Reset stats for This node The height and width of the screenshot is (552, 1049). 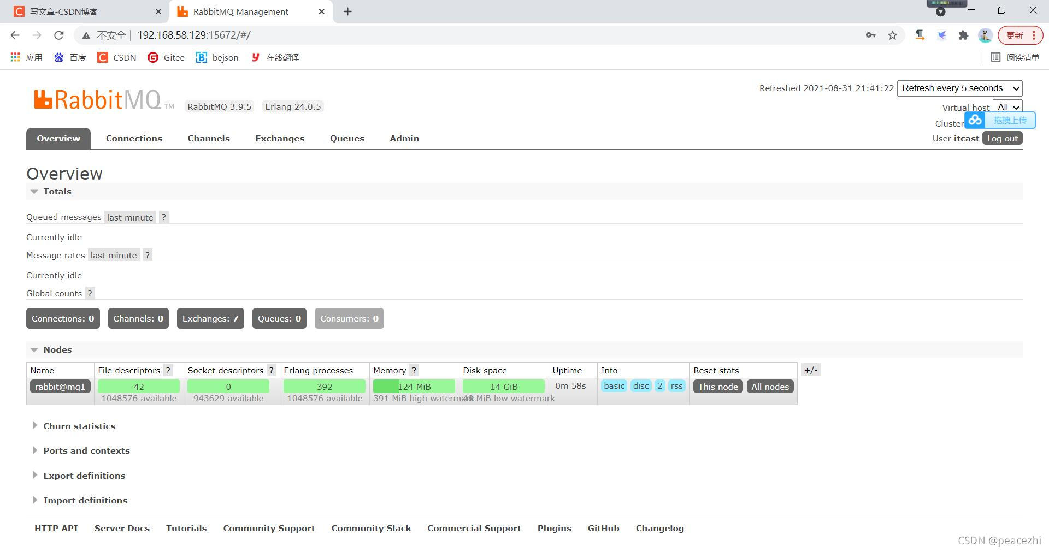718,387
